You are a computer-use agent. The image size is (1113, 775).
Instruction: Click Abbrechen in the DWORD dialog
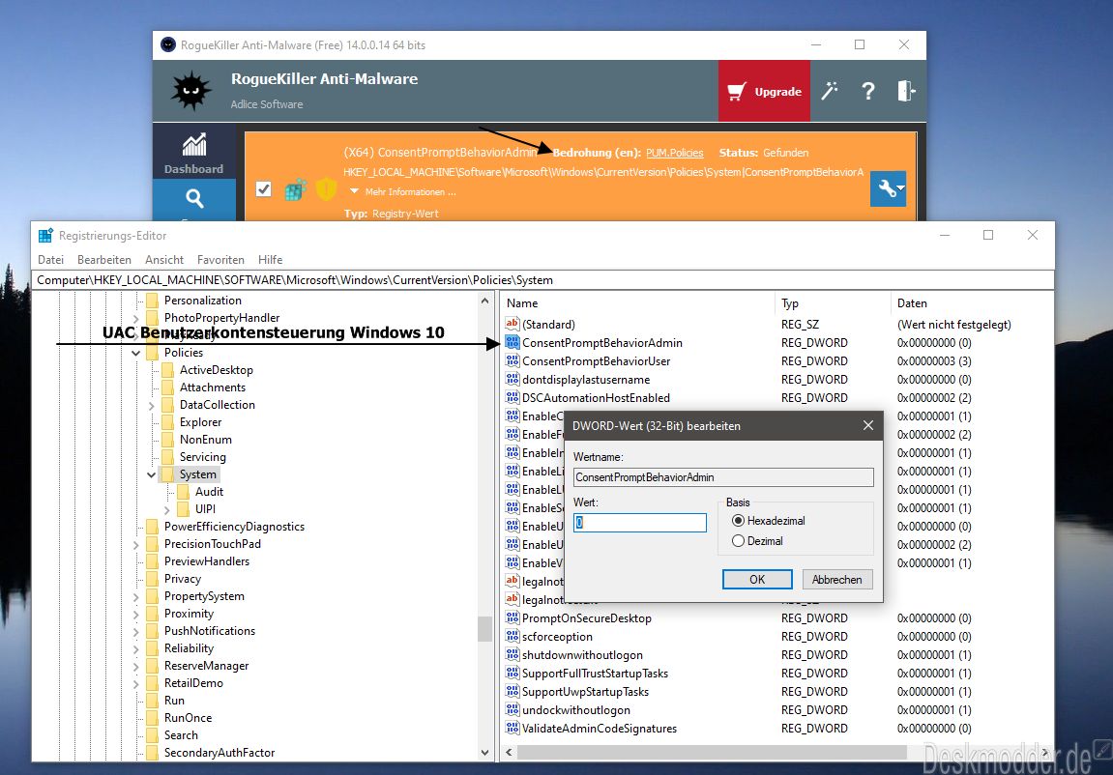pos(836,579)
